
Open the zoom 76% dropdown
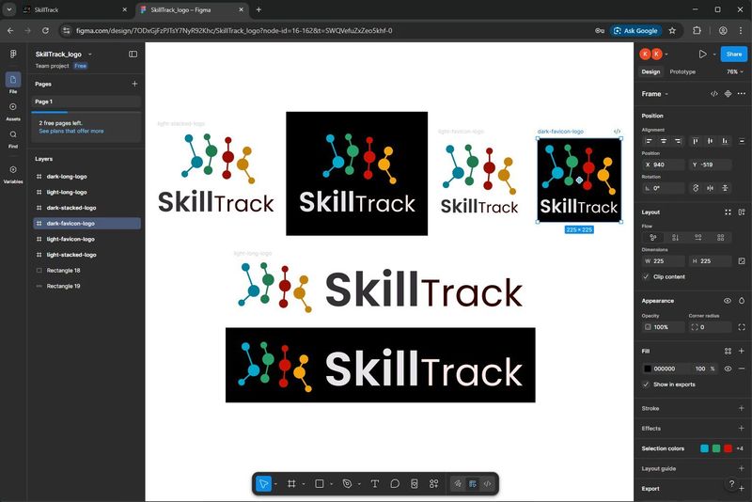735,72
